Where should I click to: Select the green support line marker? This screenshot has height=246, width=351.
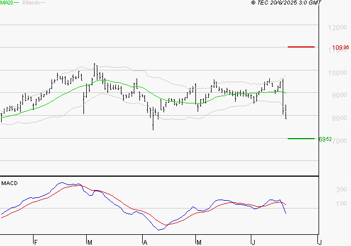tap(301, 138)
